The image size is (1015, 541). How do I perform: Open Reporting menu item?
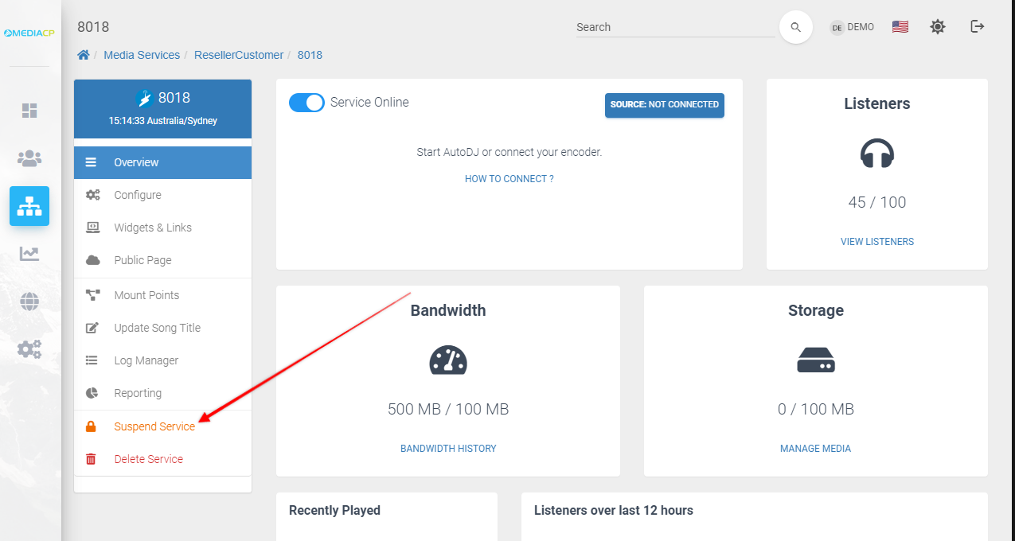pos(162,393)
